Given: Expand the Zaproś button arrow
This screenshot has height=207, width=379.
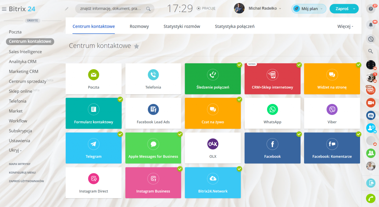Looking at the screenshot, I should click(354, 9).
